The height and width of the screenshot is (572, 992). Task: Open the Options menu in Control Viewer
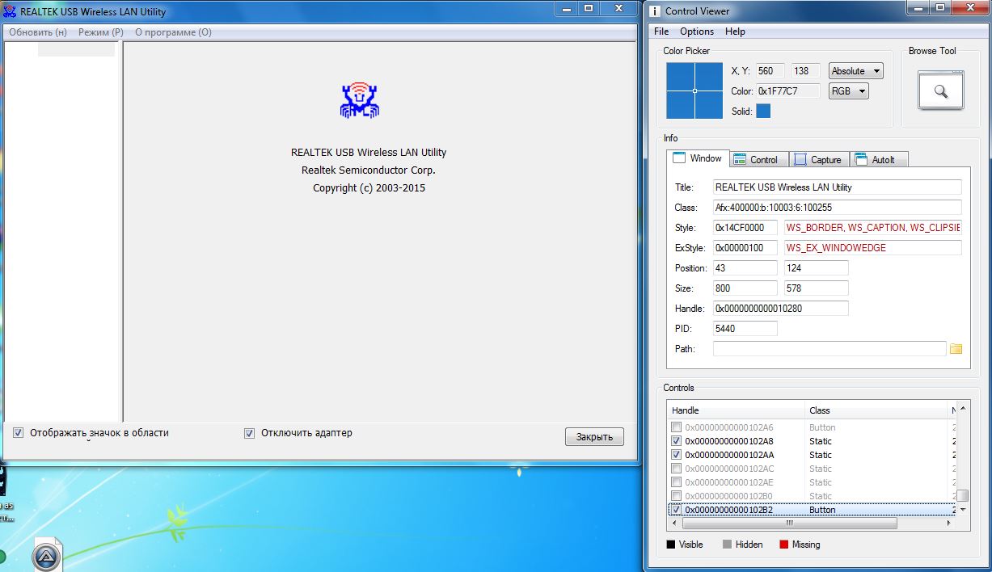coord(696,32)
